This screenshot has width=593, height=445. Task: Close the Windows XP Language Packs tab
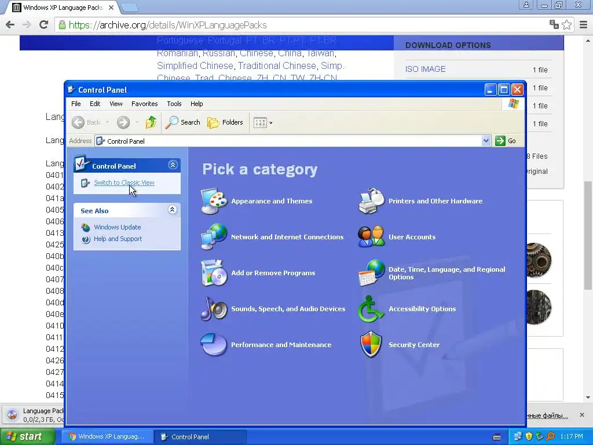[x=111, y=8]
